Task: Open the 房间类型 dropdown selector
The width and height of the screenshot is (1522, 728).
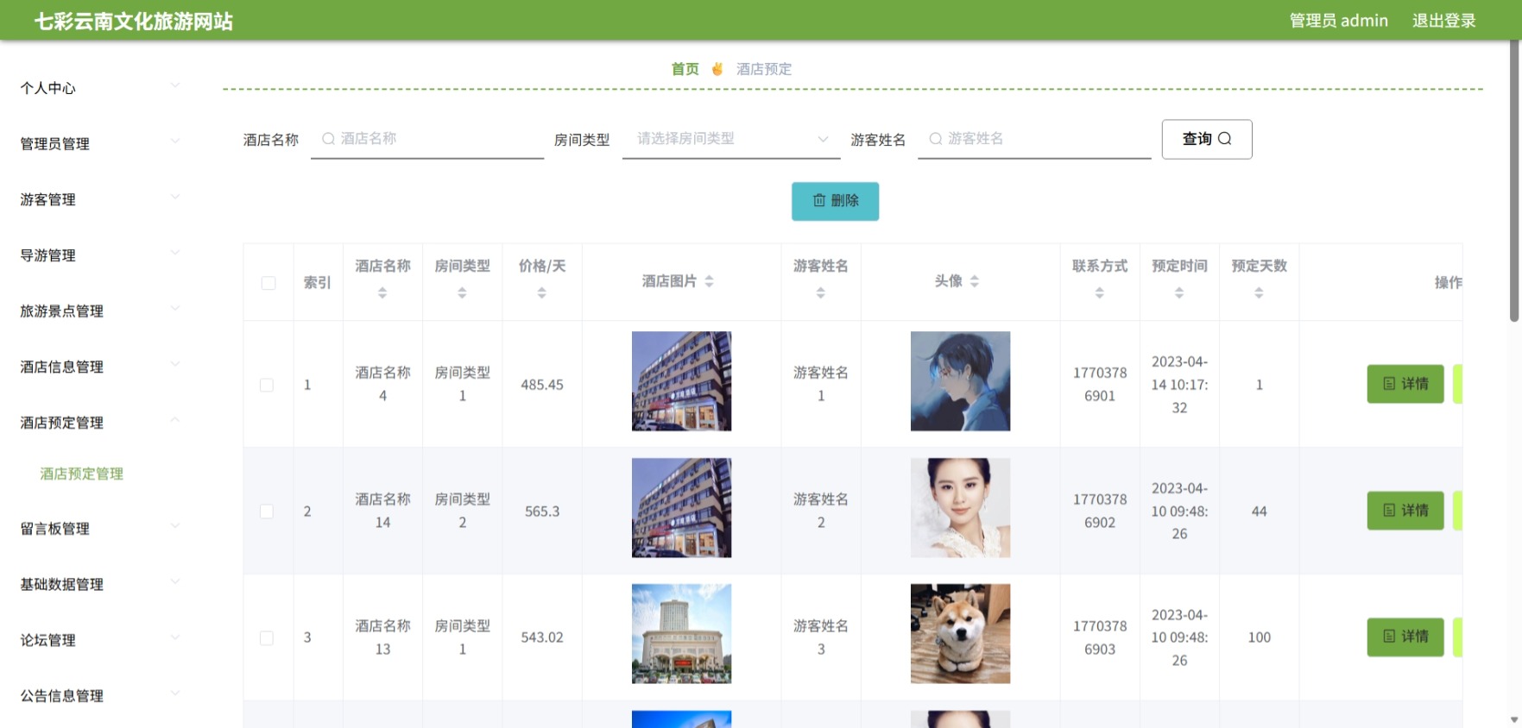Action: tap(731, 139)
